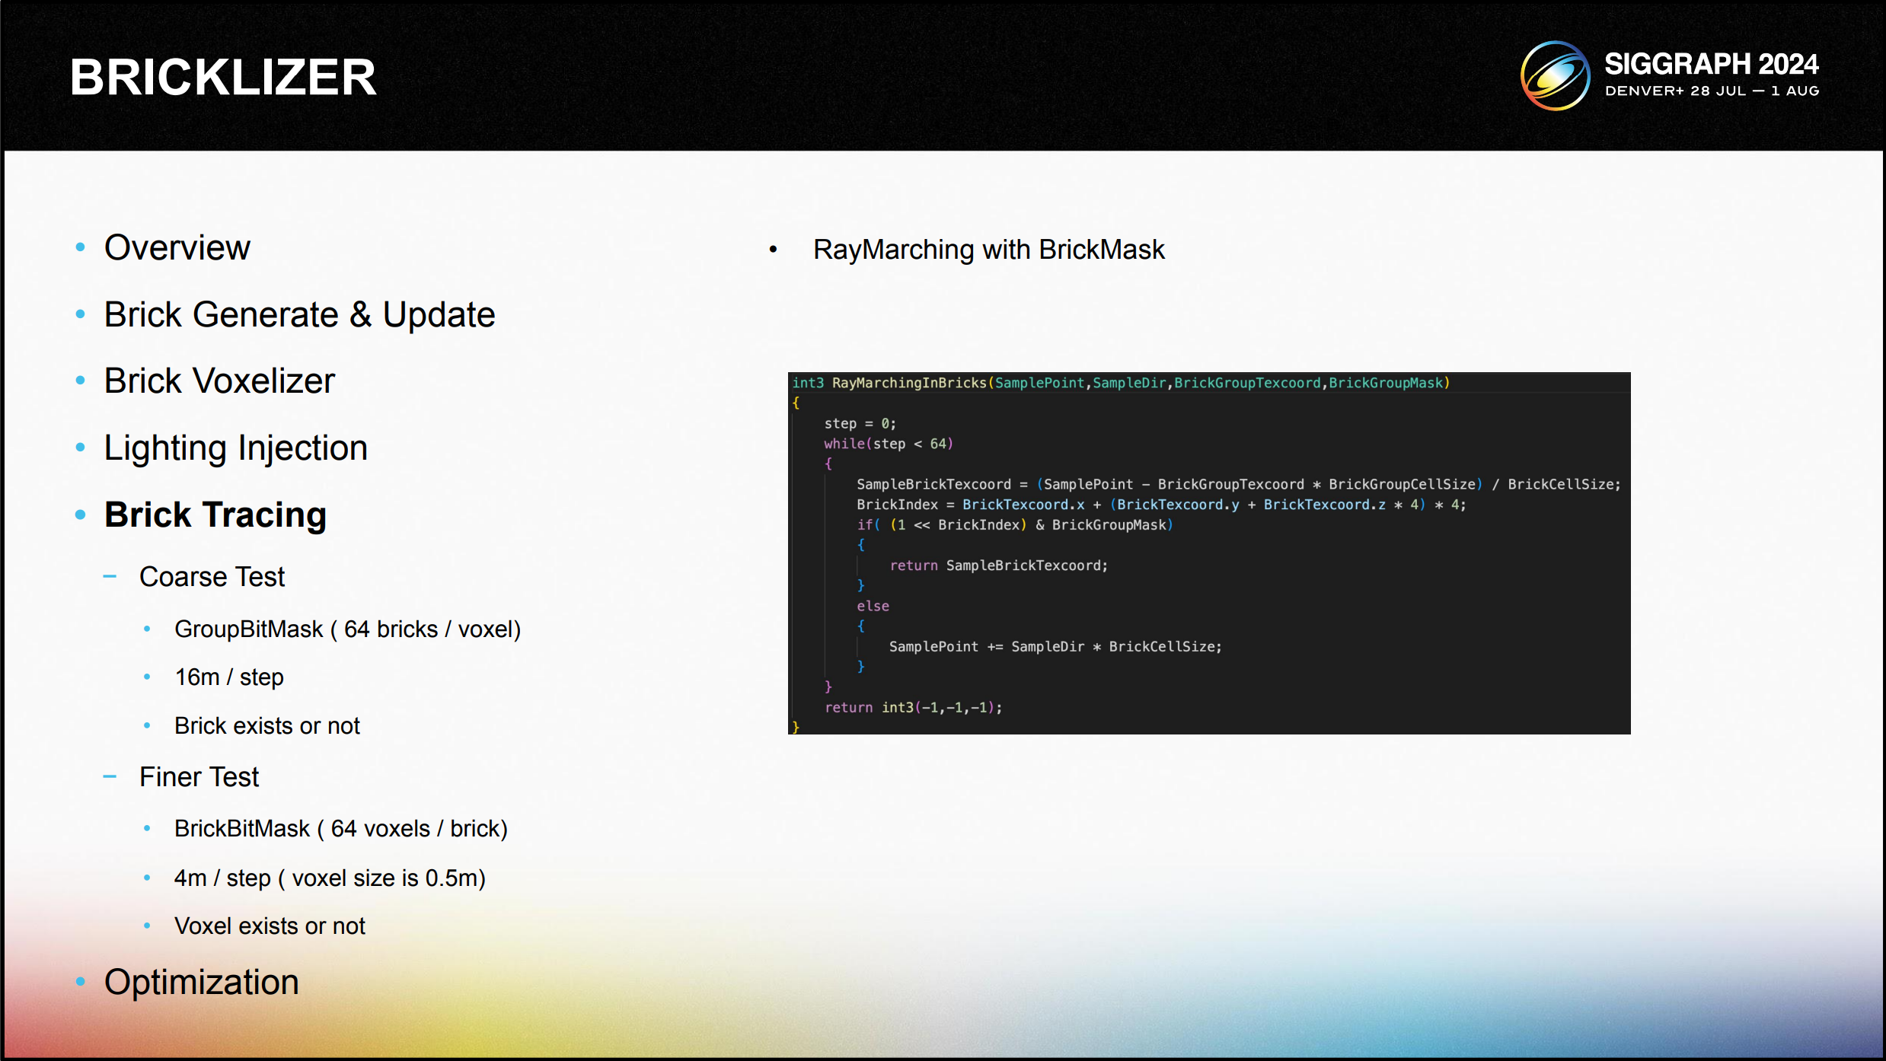The width and height of the screenshot is (1886, 1061).
Task: Click the 16m / step bullet
Action: pyautogui.click(x=228, y=677)
